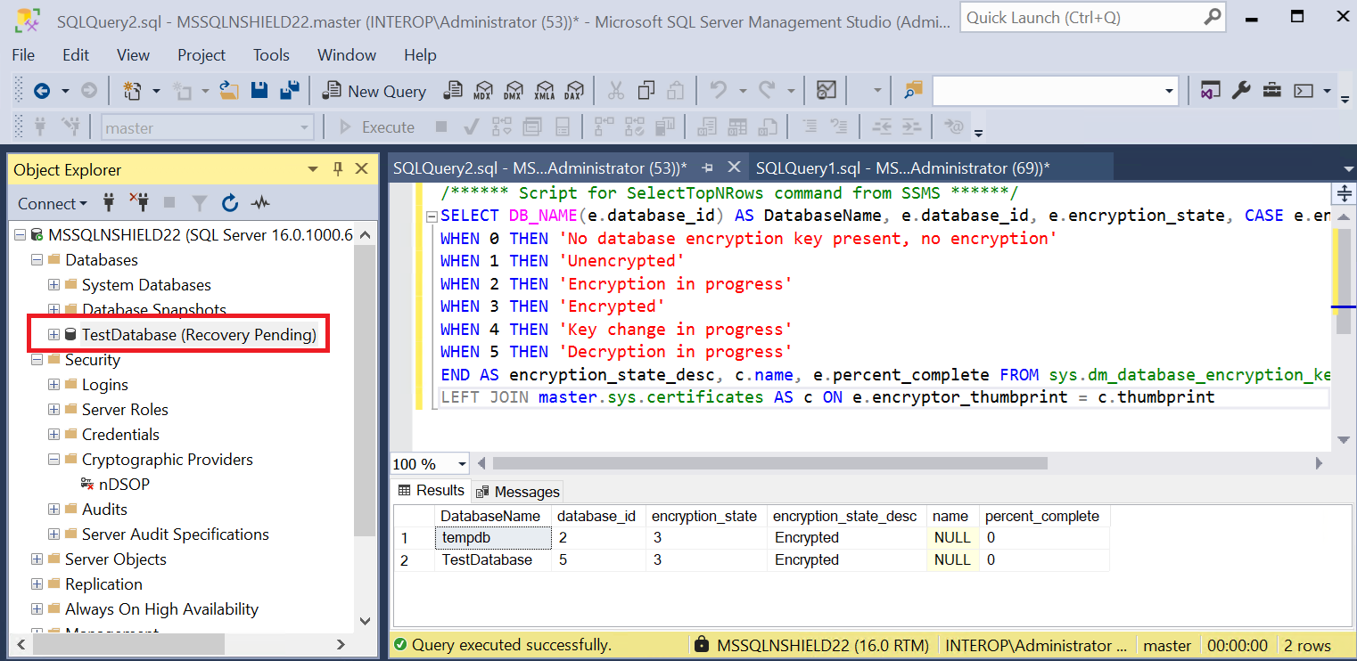Click the Find in Files folder icon

(x=913, y=91)
